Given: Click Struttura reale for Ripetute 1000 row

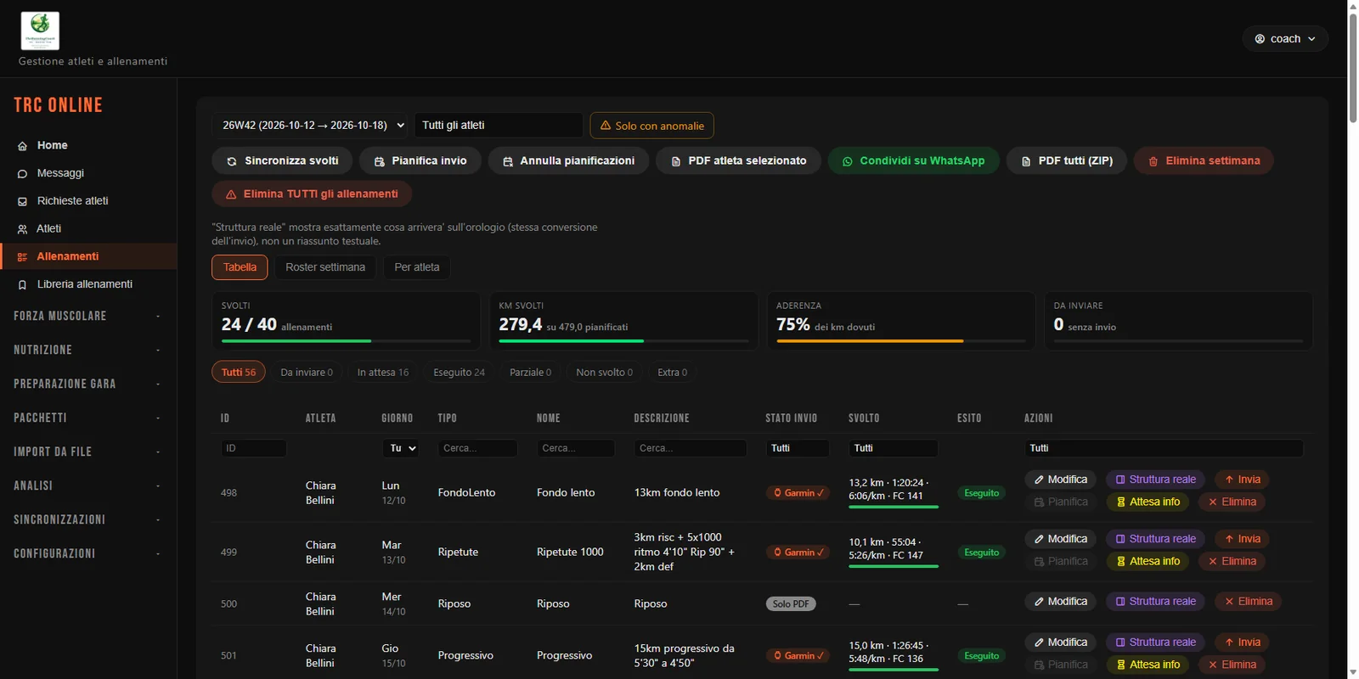Looking at the screenshot, I should [x=1155, y=539].
